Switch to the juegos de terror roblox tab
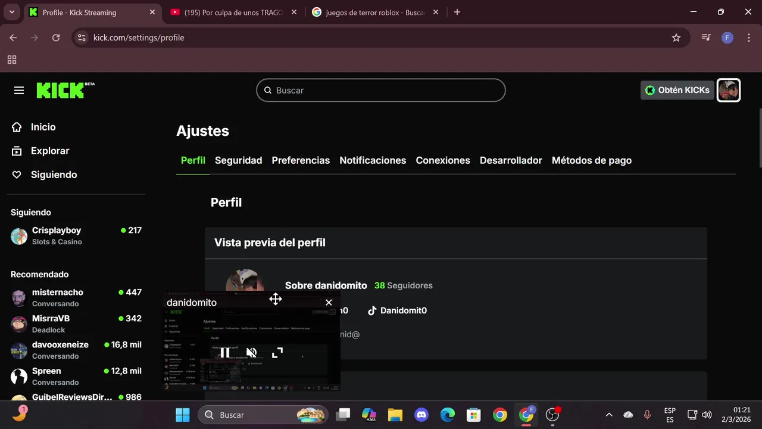This screenshot has height=429, width=762. [x=376, y=12]
